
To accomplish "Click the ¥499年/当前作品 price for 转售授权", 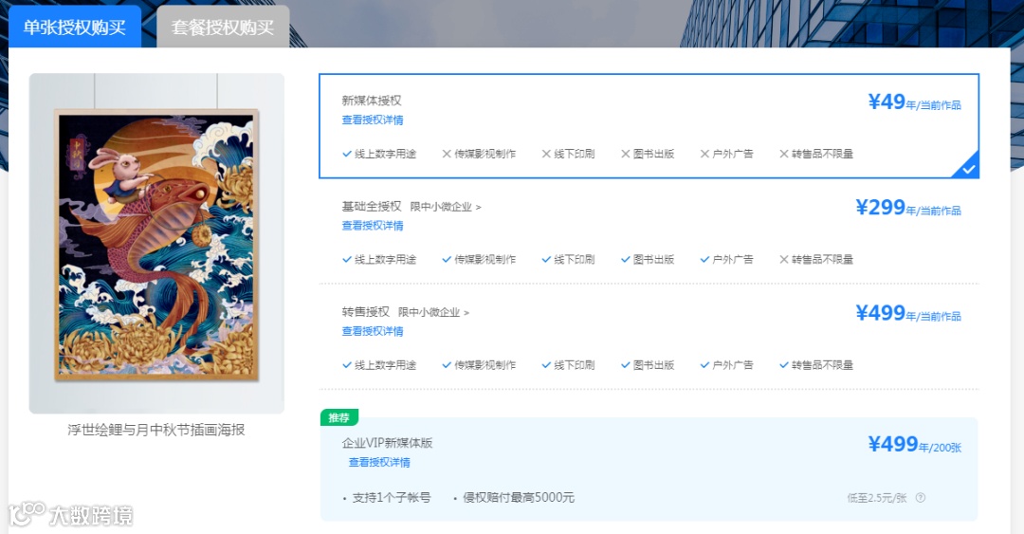I will point(908,313).
